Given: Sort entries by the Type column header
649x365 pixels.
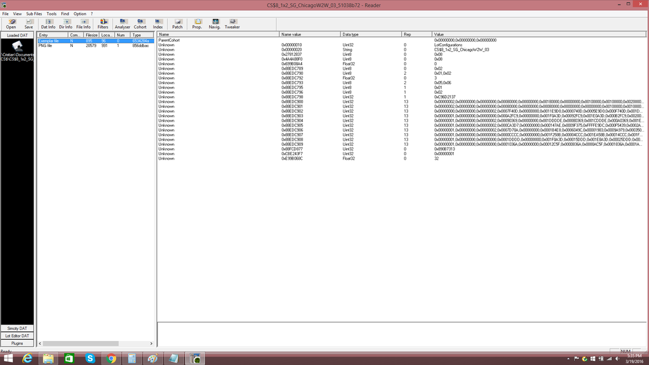Looking at the screenshot, I should tap(142, 35).
